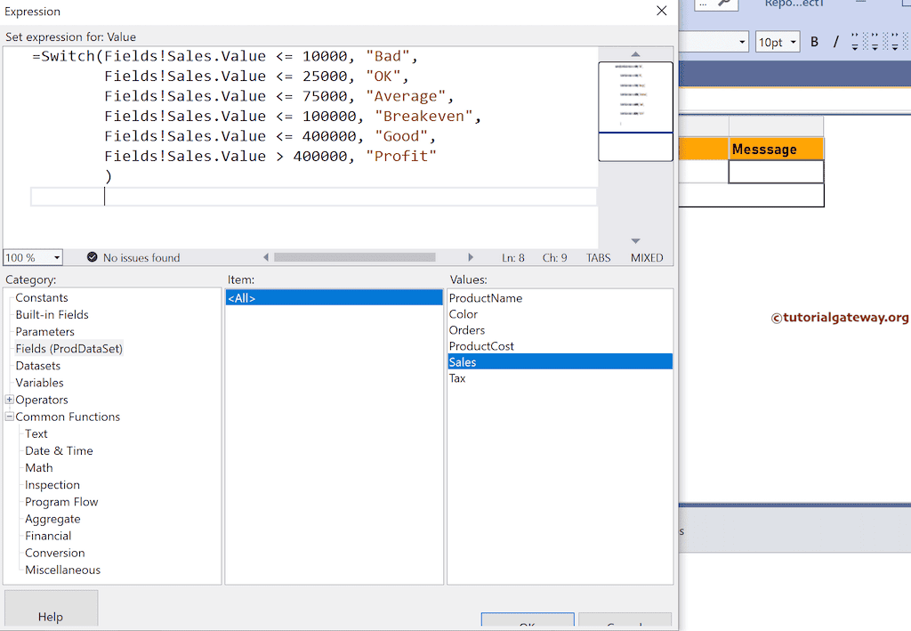Expand the Operators category node

(x=8, y=399)
